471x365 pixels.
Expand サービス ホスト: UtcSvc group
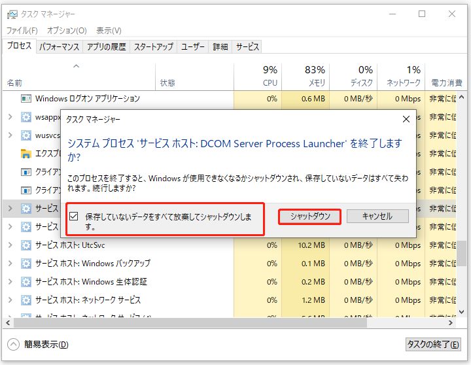pos(10,245)
